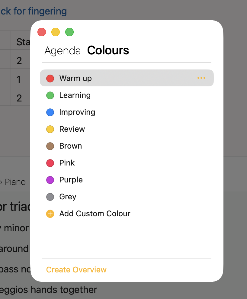Click the Create Overview link
Viewport: 247px width, 299px height.
click(x=76, y=270)
